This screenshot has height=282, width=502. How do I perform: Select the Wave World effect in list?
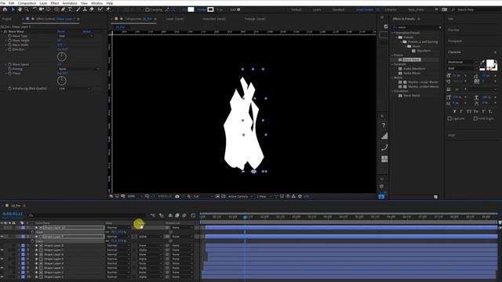point(411,96)
